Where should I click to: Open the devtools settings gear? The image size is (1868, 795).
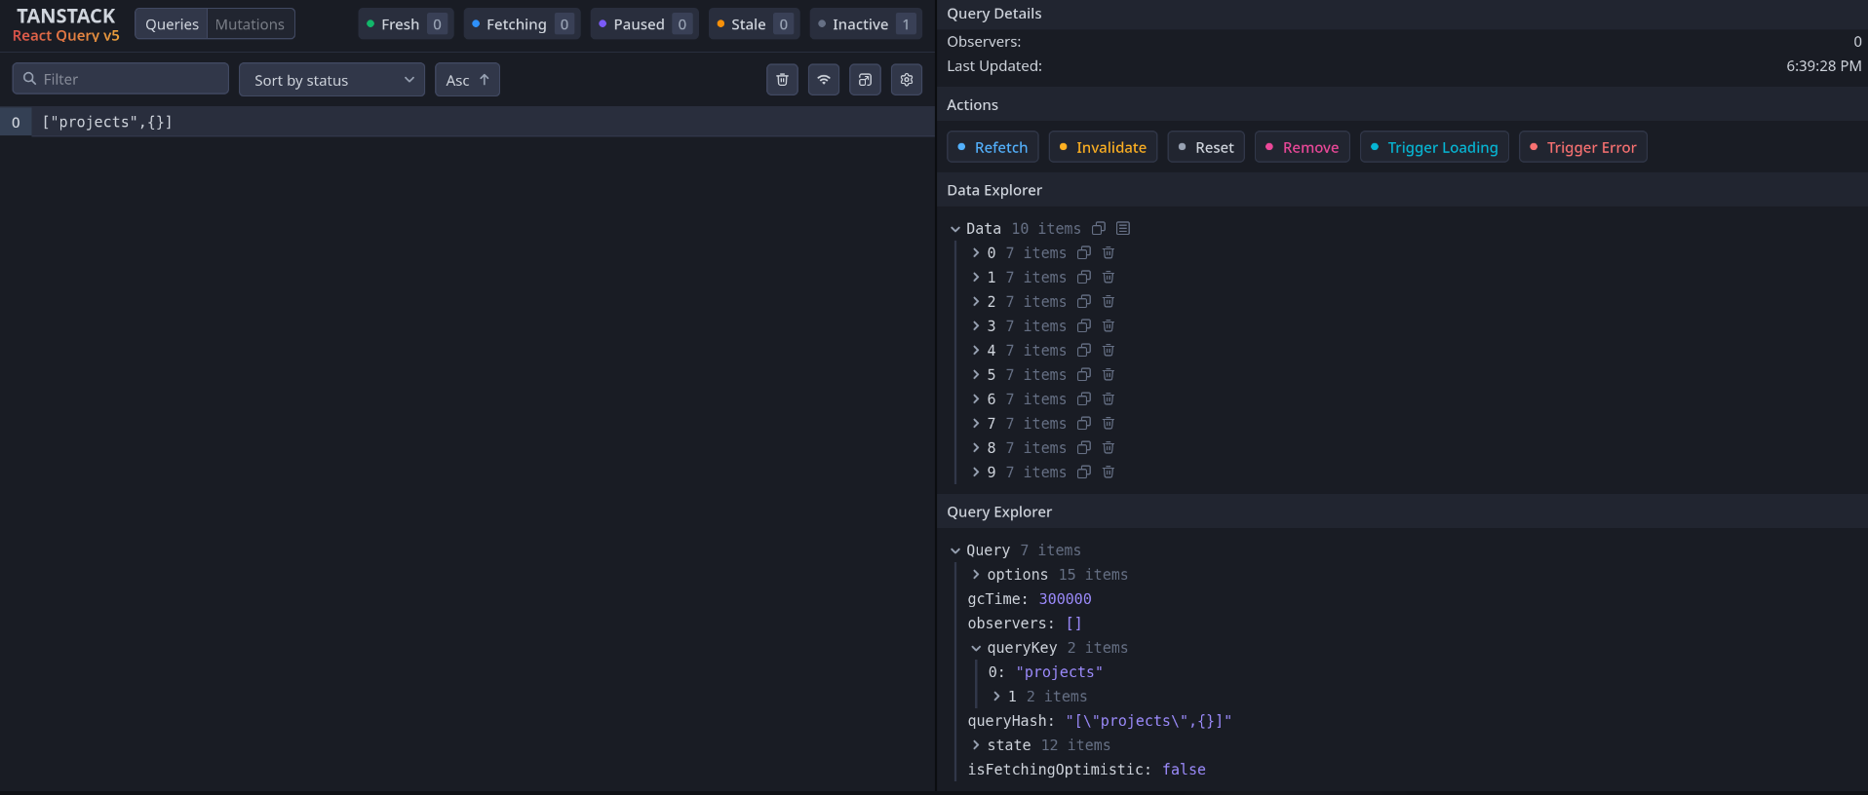click(907, 80)
